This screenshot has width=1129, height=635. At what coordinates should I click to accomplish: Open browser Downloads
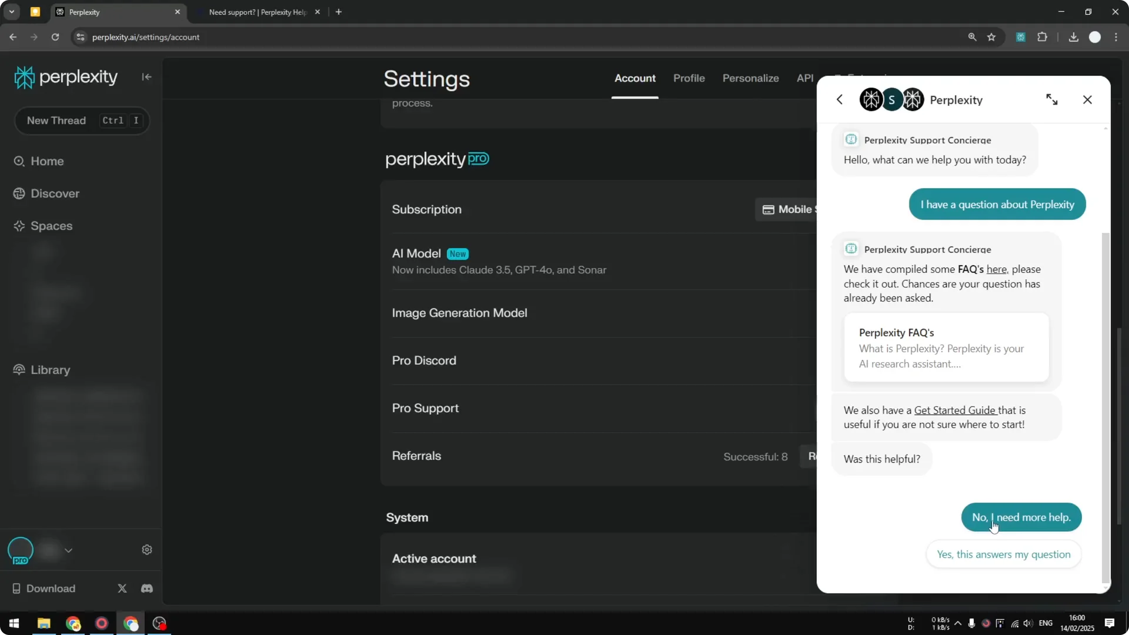pyautogui.click(x=1073, y=36)
